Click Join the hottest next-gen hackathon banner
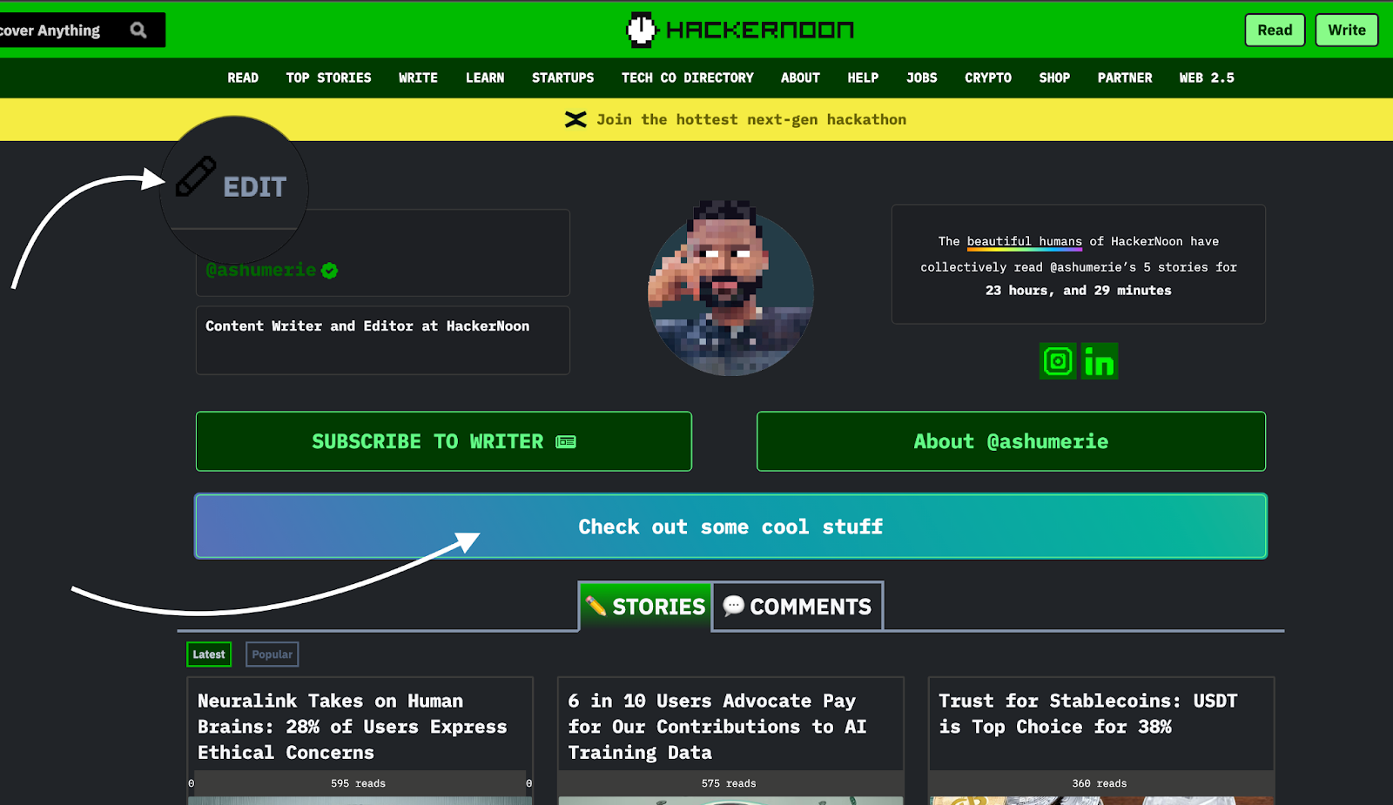Viewport: 1393px width, 805px height. click(x=751, y=120)
